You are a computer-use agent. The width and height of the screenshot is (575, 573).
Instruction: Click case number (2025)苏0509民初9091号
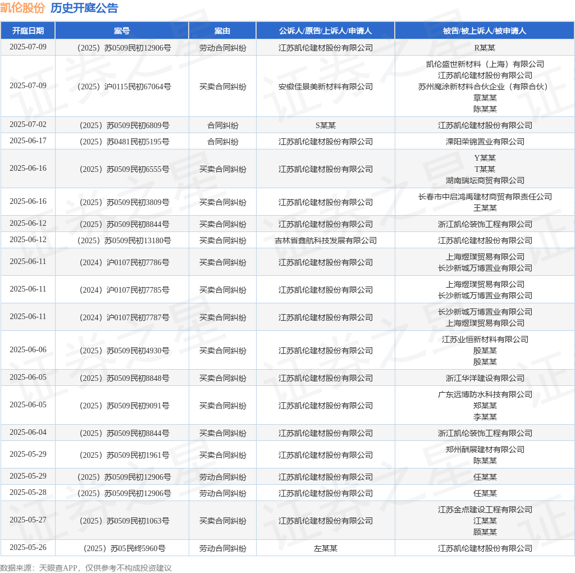tap(124, 406)
